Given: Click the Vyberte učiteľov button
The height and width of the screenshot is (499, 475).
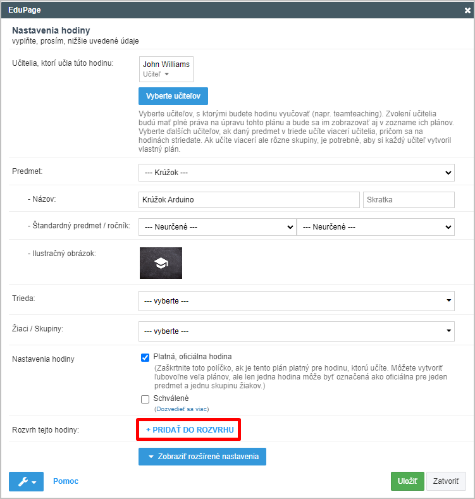Looking at the screenshot, I should pos(173,96).
